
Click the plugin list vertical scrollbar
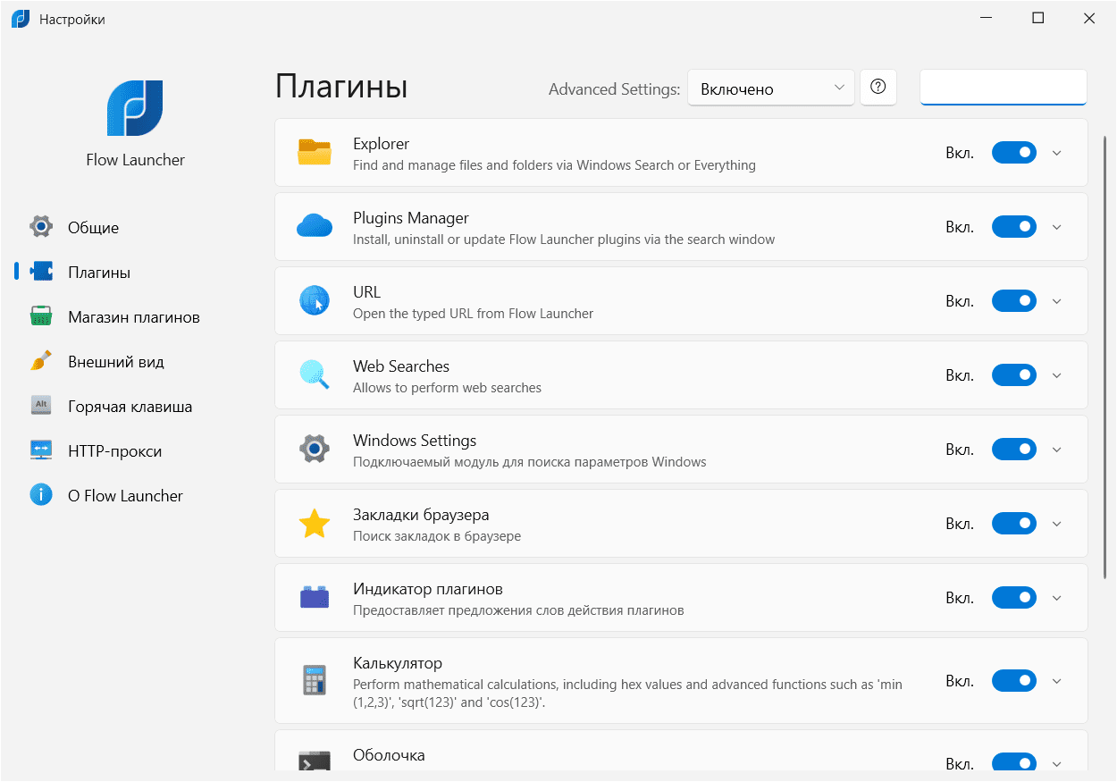[1106, 356]
